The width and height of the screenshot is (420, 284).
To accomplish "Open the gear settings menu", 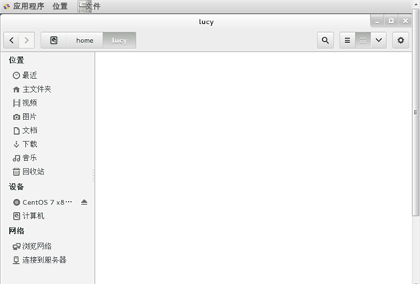I will 401,40.
